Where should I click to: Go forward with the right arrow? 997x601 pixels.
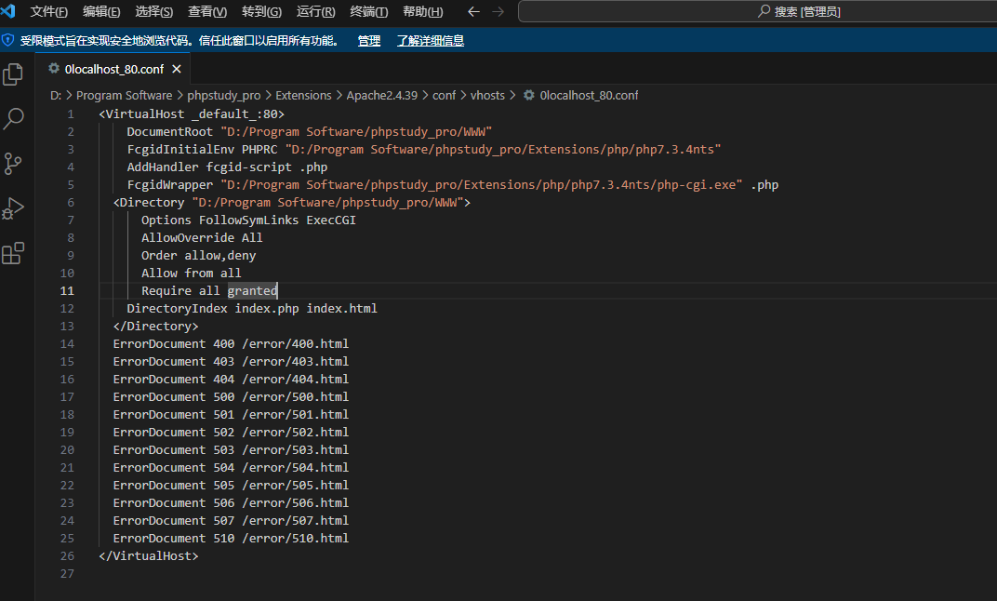point(498,11)
